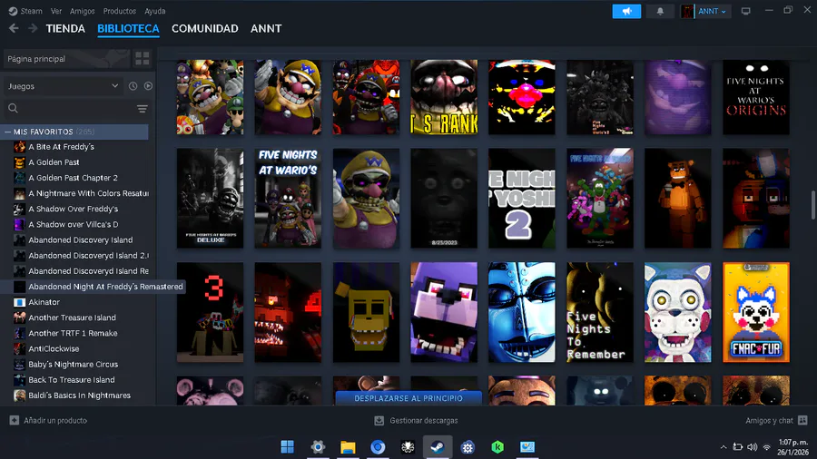Switch to the BIBLIOTECA tab
817x459 pixels.
128,29
